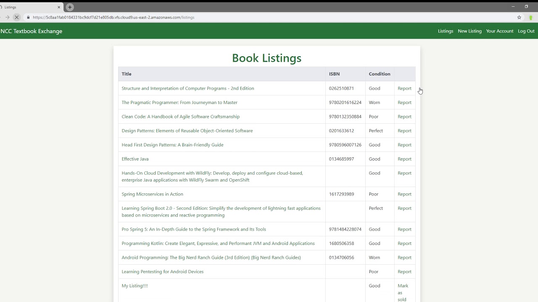Report the Effective Java listing
This screenshot has height=302, width=538.
[x=404, y=159]
